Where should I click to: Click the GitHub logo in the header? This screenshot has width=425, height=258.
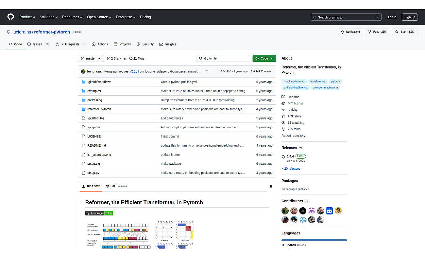tap(10, 17)
